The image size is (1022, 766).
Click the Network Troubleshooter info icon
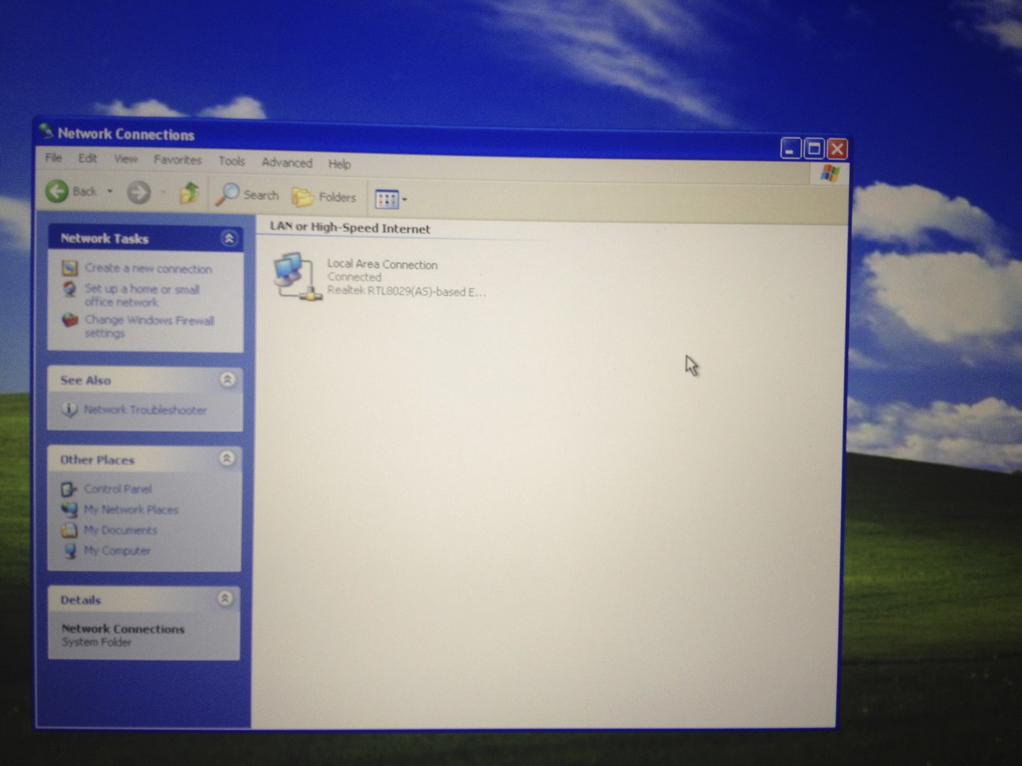pos(69,410)
